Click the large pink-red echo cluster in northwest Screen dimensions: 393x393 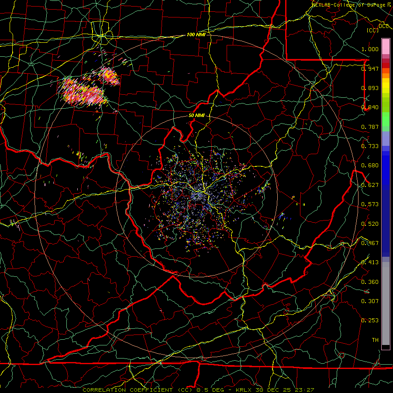(83, 92)
